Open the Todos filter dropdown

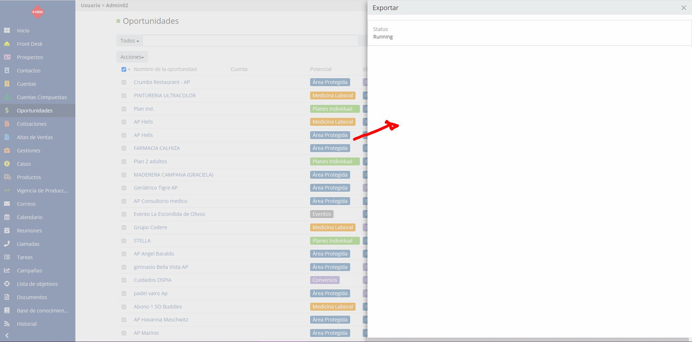(129, 40)
